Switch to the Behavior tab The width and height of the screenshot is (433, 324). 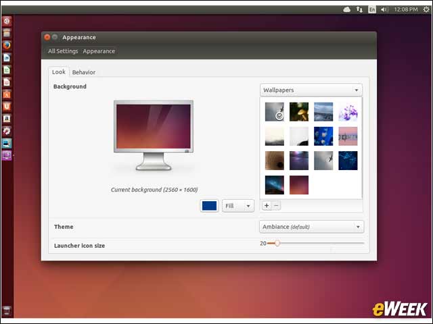tap(84, 72)
